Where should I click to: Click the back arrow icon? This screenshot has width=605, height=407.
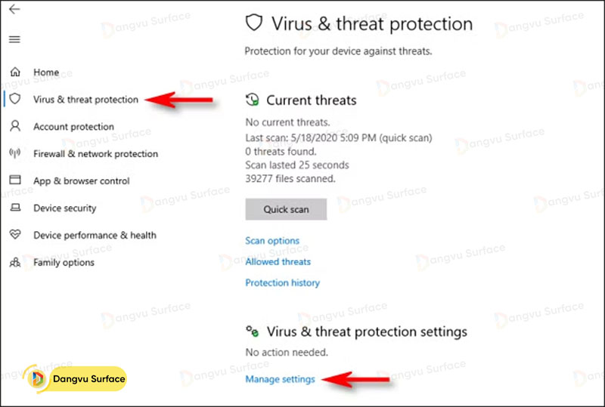click(x=14, y=10)
